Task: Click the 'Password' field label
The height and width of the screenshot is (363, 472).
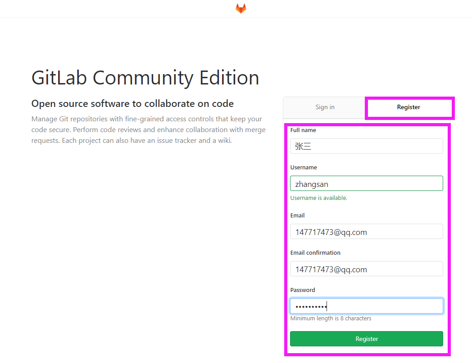Action: pyautogui.click(x=303, y=290)
